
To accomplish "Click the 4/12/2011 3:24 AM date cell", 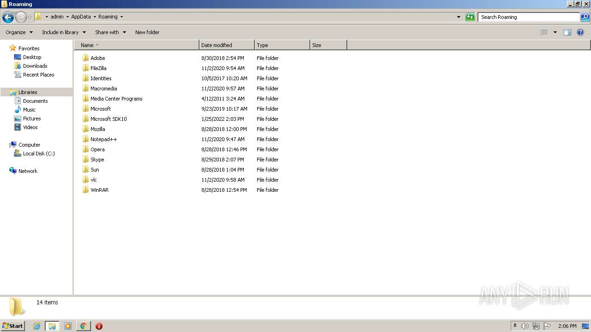I will 223,99.
